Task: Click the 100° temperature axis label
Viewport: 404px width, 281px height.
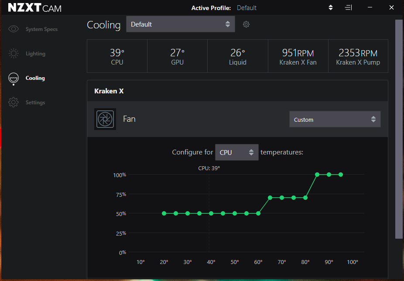Action: point(353,262)
